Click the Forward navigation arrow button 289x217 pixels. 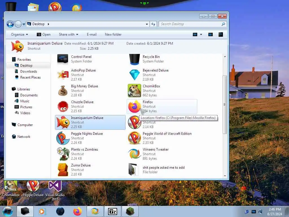(18, 24)
